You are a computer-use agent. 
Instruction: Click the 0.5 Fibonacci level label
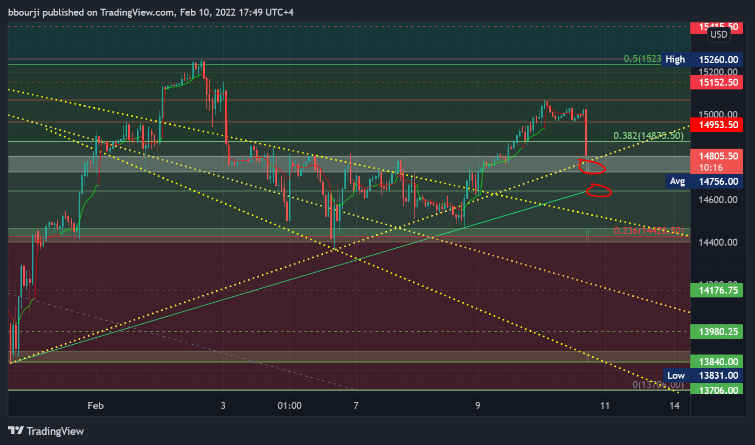tap(642, 59)
